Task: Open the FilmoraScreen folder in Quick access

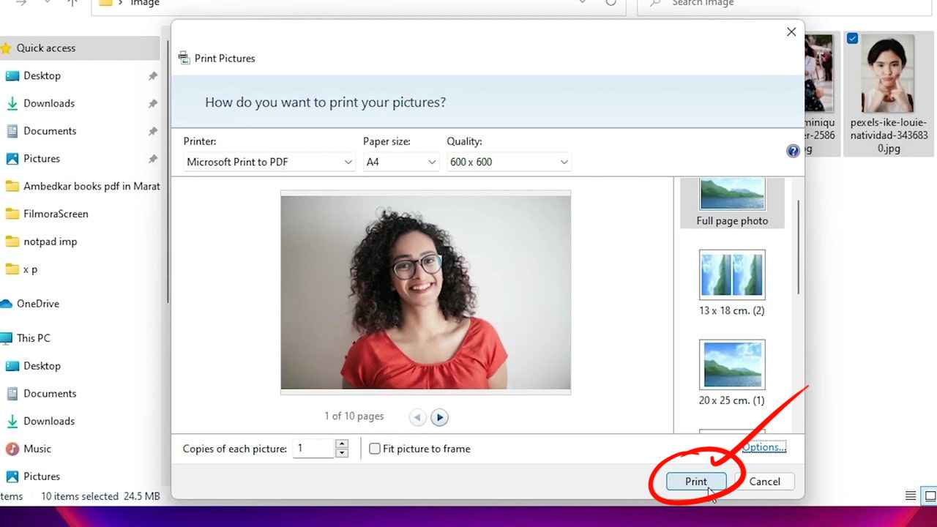Action: coord(55,214)
